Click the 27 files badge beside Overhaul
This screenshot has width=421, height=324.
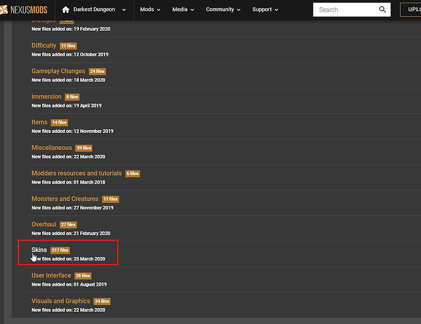[x=68, y=225]
